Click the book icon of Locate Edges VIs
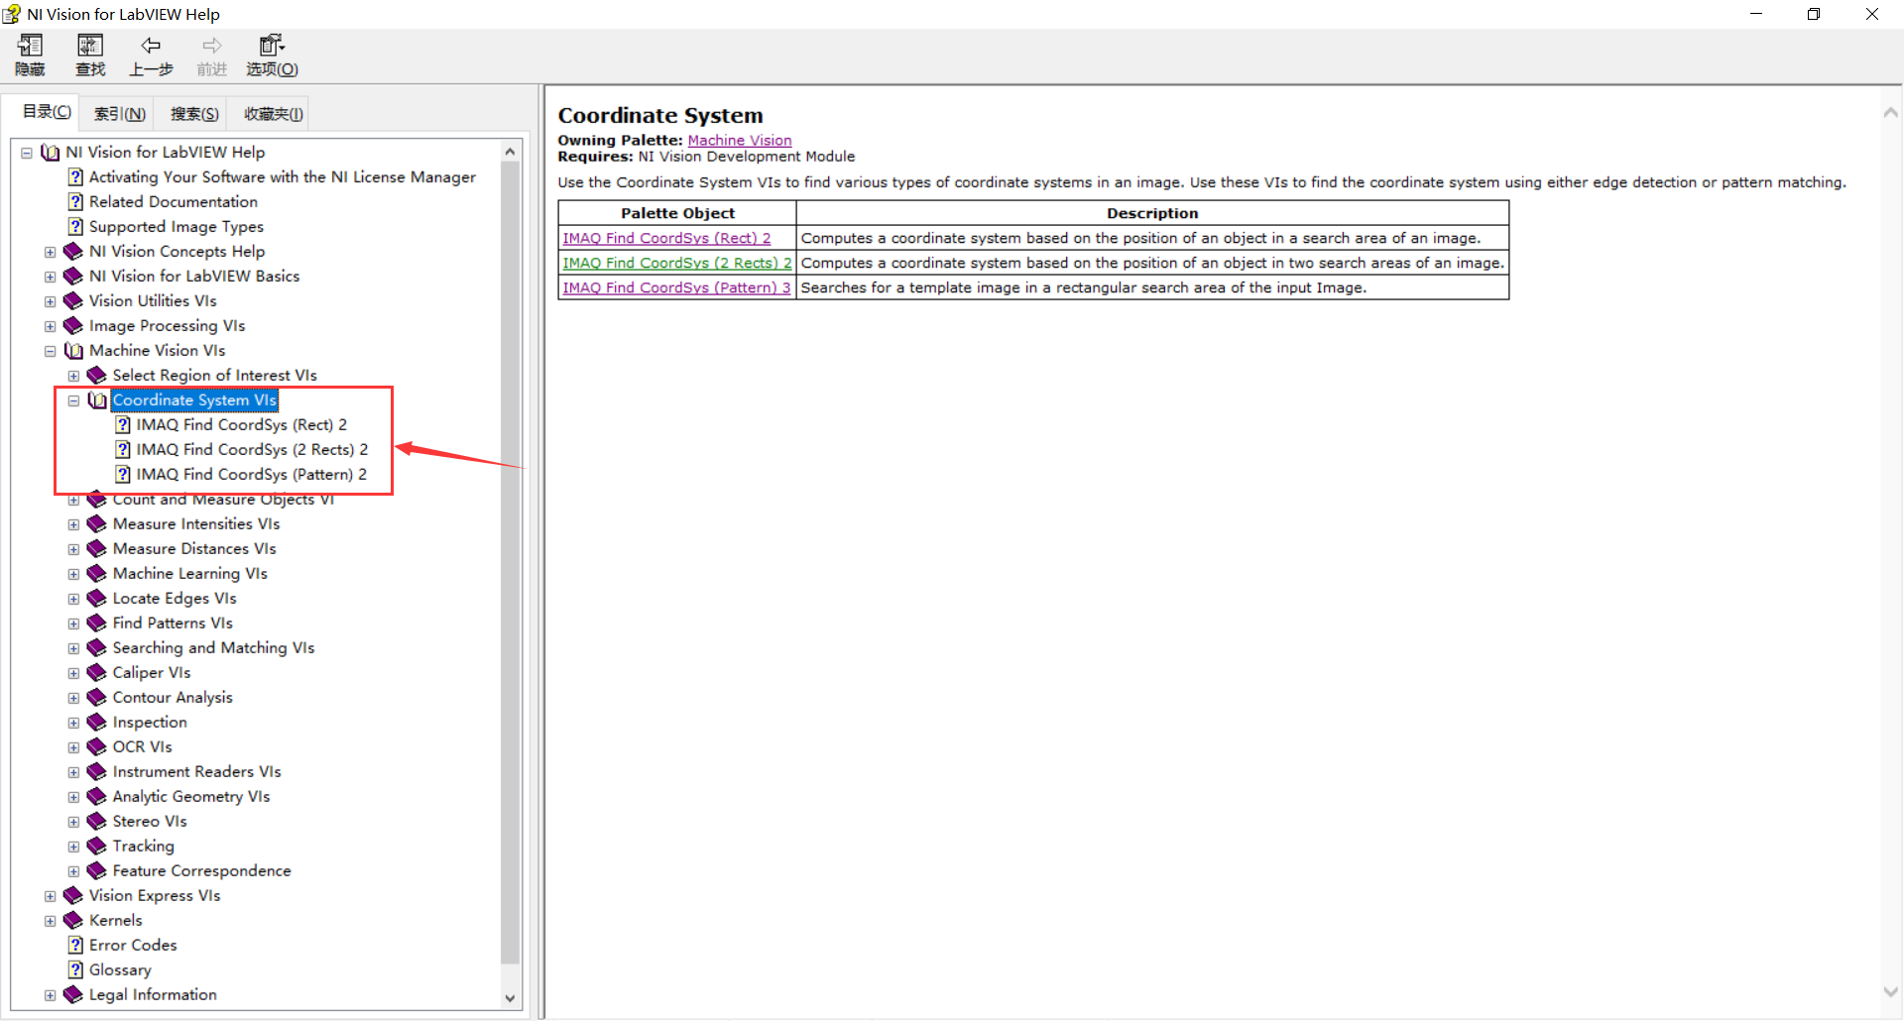Image resolution: width=1904 pixels, height=1021 pixels. pos(97,599)
